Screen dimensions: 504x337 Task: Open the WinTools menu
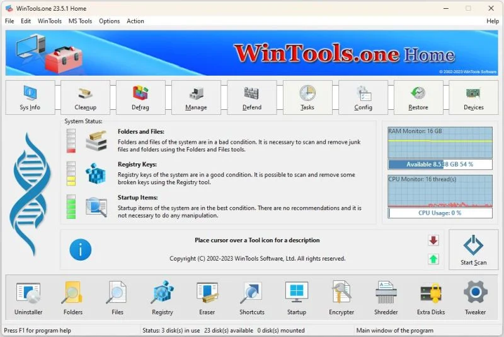[x=50, y=21]
